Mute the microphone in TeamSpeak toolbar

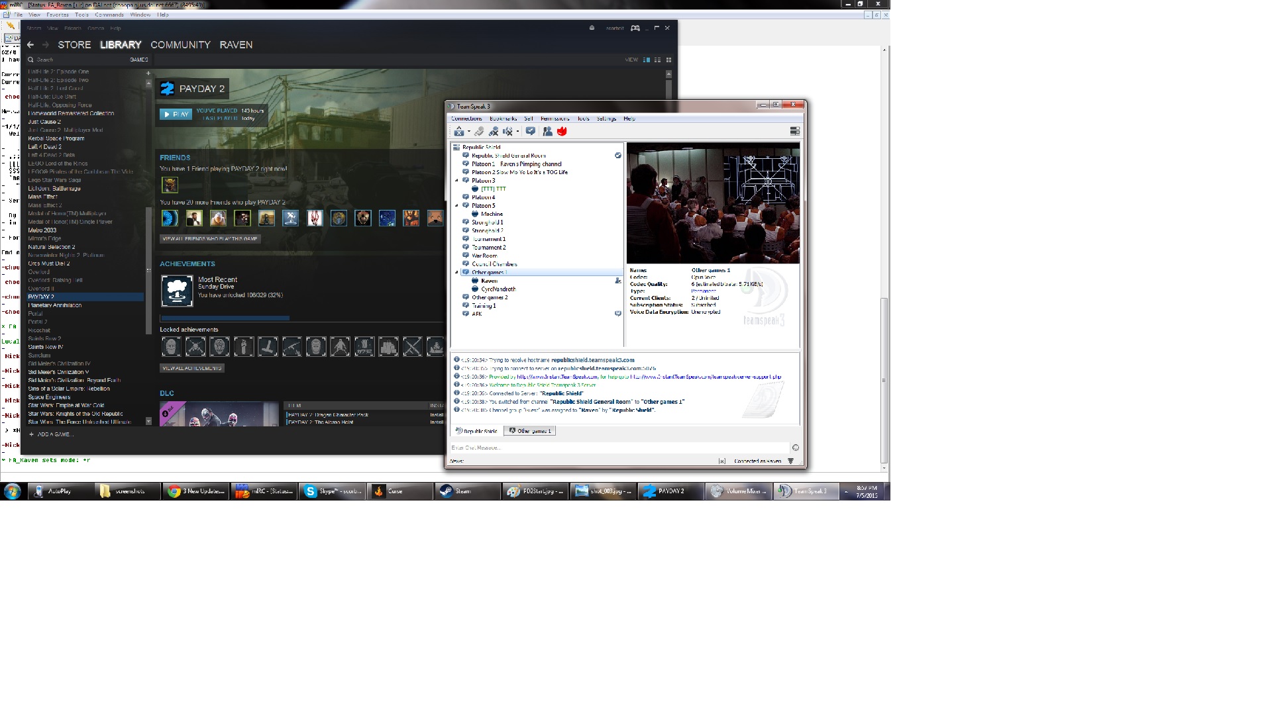point(494,132)
